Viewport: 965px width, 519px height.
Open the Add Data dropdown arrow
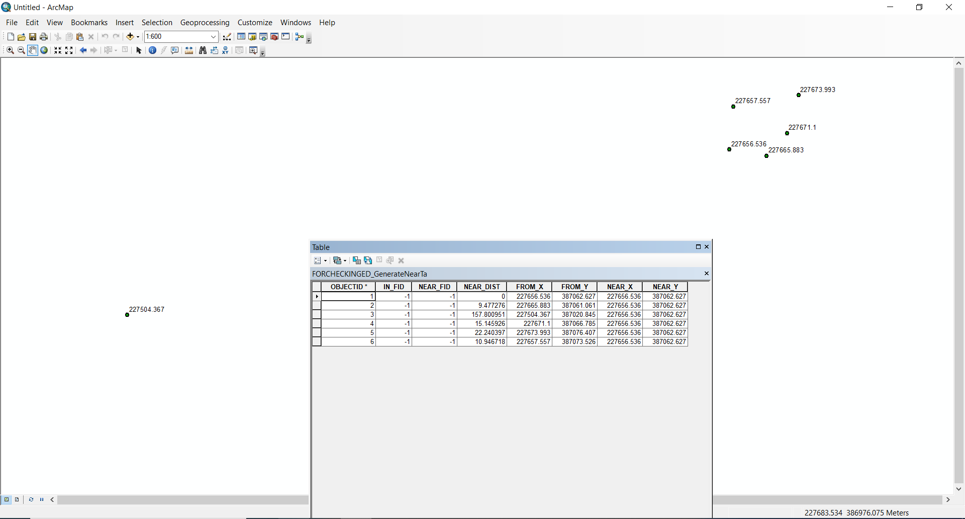pyautogui.click(x=138, y=37)
